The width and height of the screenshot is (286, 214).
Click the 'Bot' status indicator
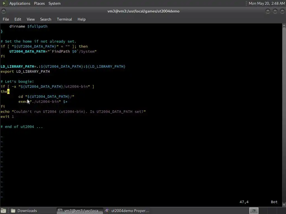click(274, 202)
